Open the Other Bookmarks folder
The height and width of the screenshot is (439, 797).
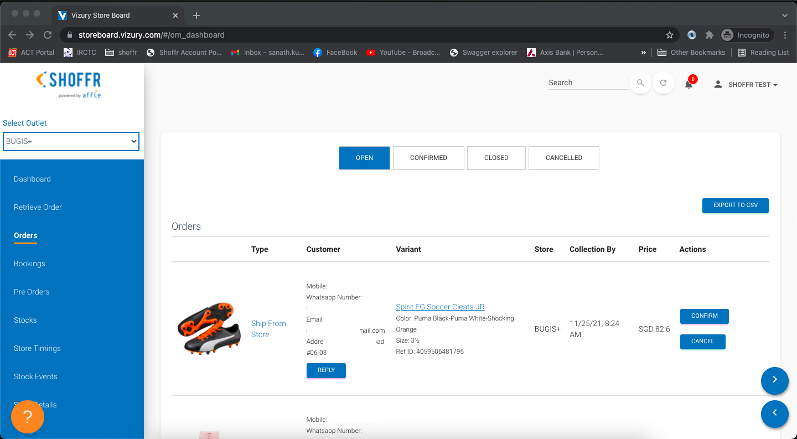[691, 53]
